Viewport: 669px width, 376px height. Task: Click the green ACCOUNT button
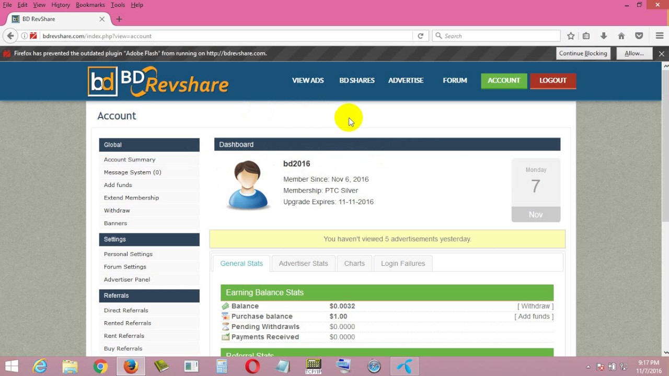point(504,80)
